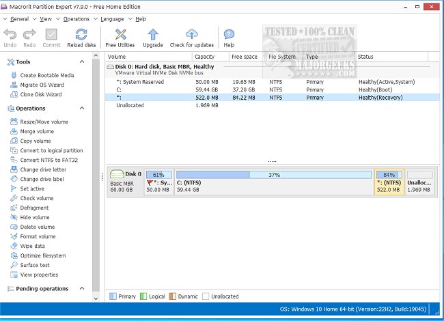Click the Reload disks toolbar icon
The height and width of the screenshot is (321, 444).
(x=81, y=34)
